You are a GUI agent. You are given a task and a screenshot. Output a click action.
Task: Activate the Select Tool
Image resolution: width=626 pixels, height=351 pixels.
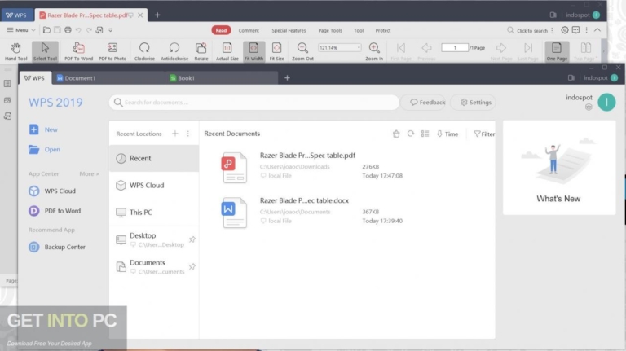[45, 51]
